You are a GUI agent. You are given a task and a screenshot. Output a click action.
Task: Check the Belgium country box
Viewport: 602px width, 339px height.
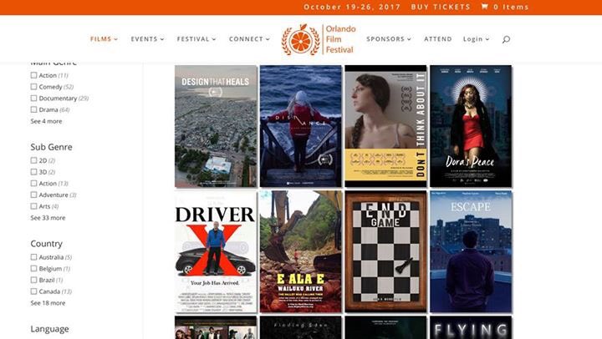click(x=33, y=268)
